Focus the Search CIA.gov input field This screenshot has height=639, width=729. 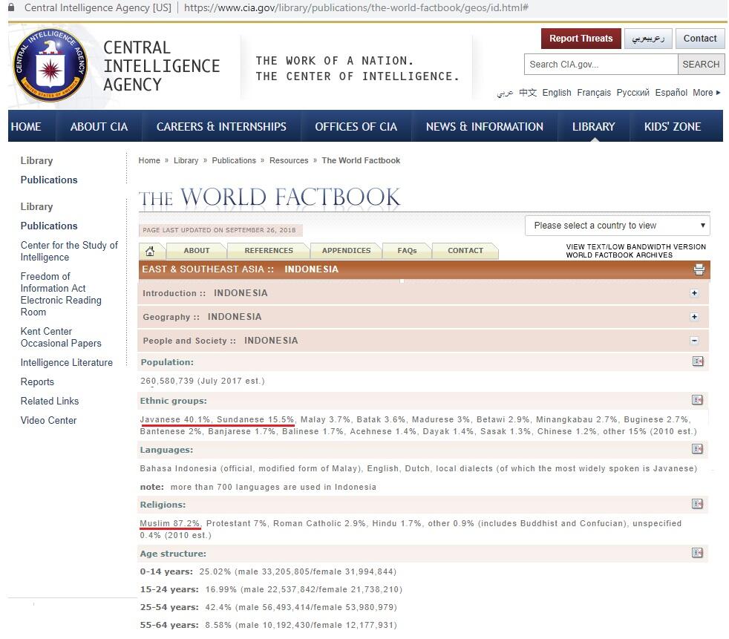(601, 64)
